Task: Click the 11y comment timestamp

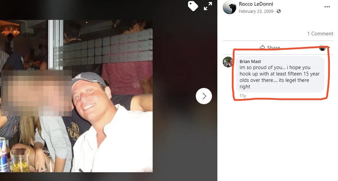Action: point(243,96)
